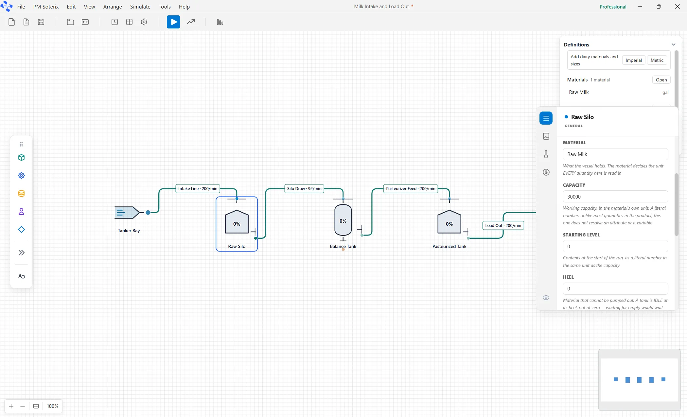Click the zoom out minus button
Viewport: 687px width, 417px height.
[23, 406]
